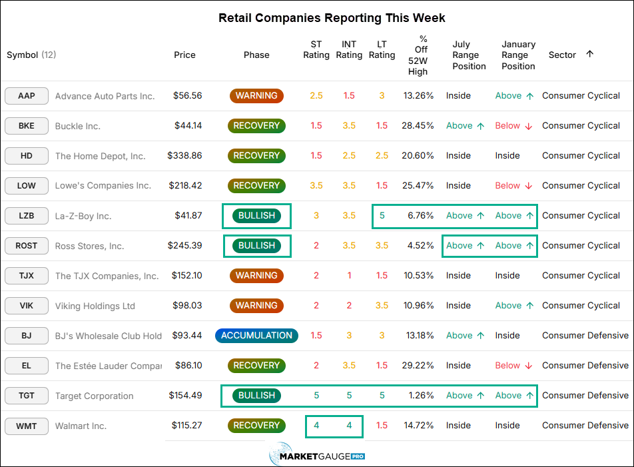Open the TGT ticker symbol button

[x=27, y=396]
